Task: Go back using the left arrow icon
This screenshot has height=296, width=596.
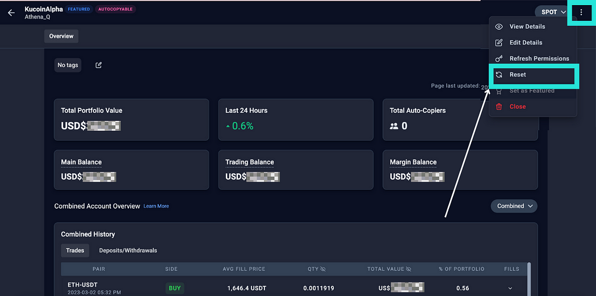Action: click(x=11, y=12)
